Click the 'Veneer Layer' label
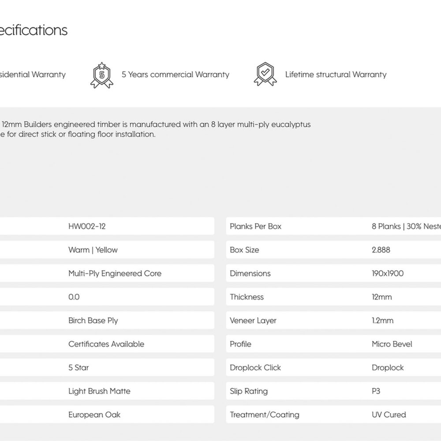Screen dimensions: 441x441 [x=253, y=321]
